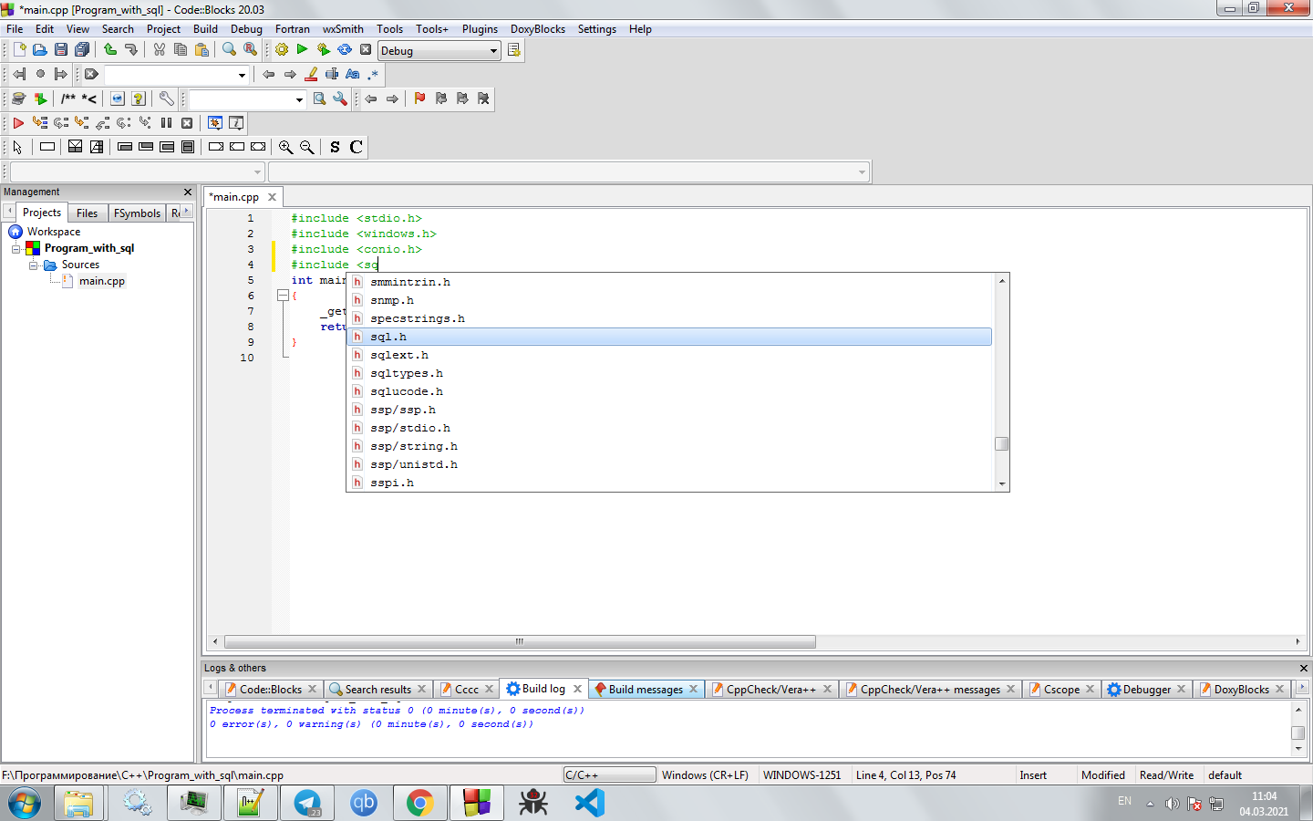
Task: Switch to the Build messages log tab
Action: [646, 689]
